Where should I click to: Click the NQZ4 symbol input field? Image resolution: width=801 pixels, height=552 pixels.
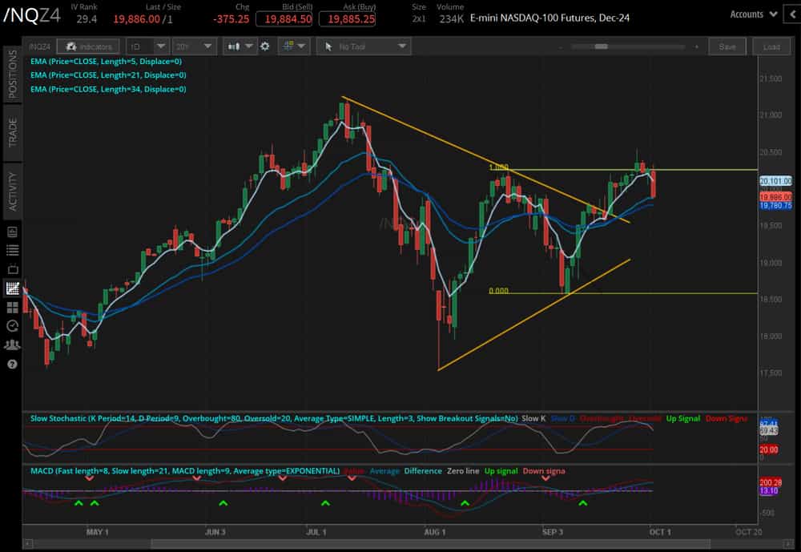pyautogui.click(x=40, y=46)
